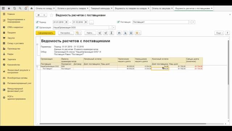This screenshot has height=131, width=232.
Task: Open Финансовый результат и контроллинг section
Action: 18,71
